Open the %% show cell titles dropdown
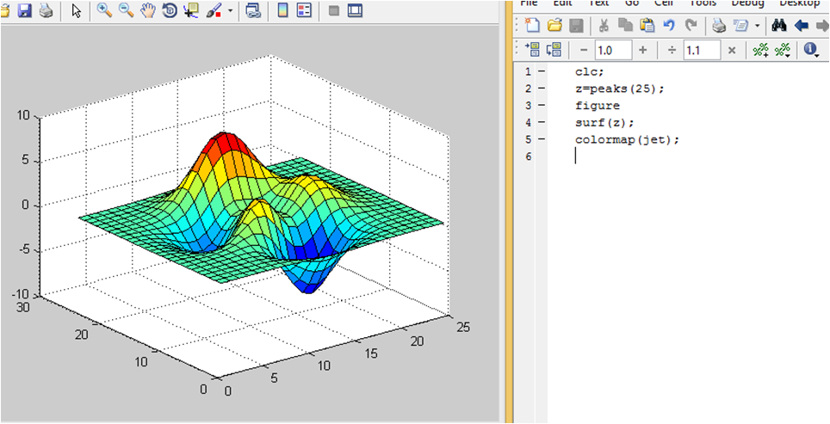Screen dimensions: 830x424 783,50
